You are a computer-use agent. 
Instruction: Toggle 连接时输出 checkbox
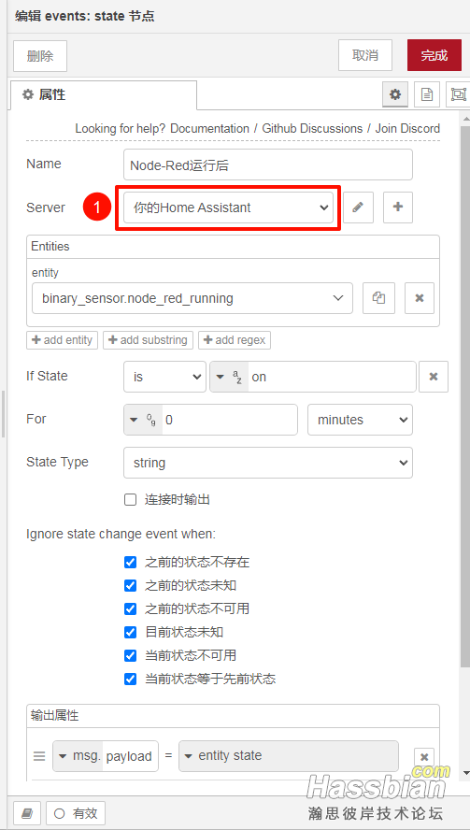[130, 500]
